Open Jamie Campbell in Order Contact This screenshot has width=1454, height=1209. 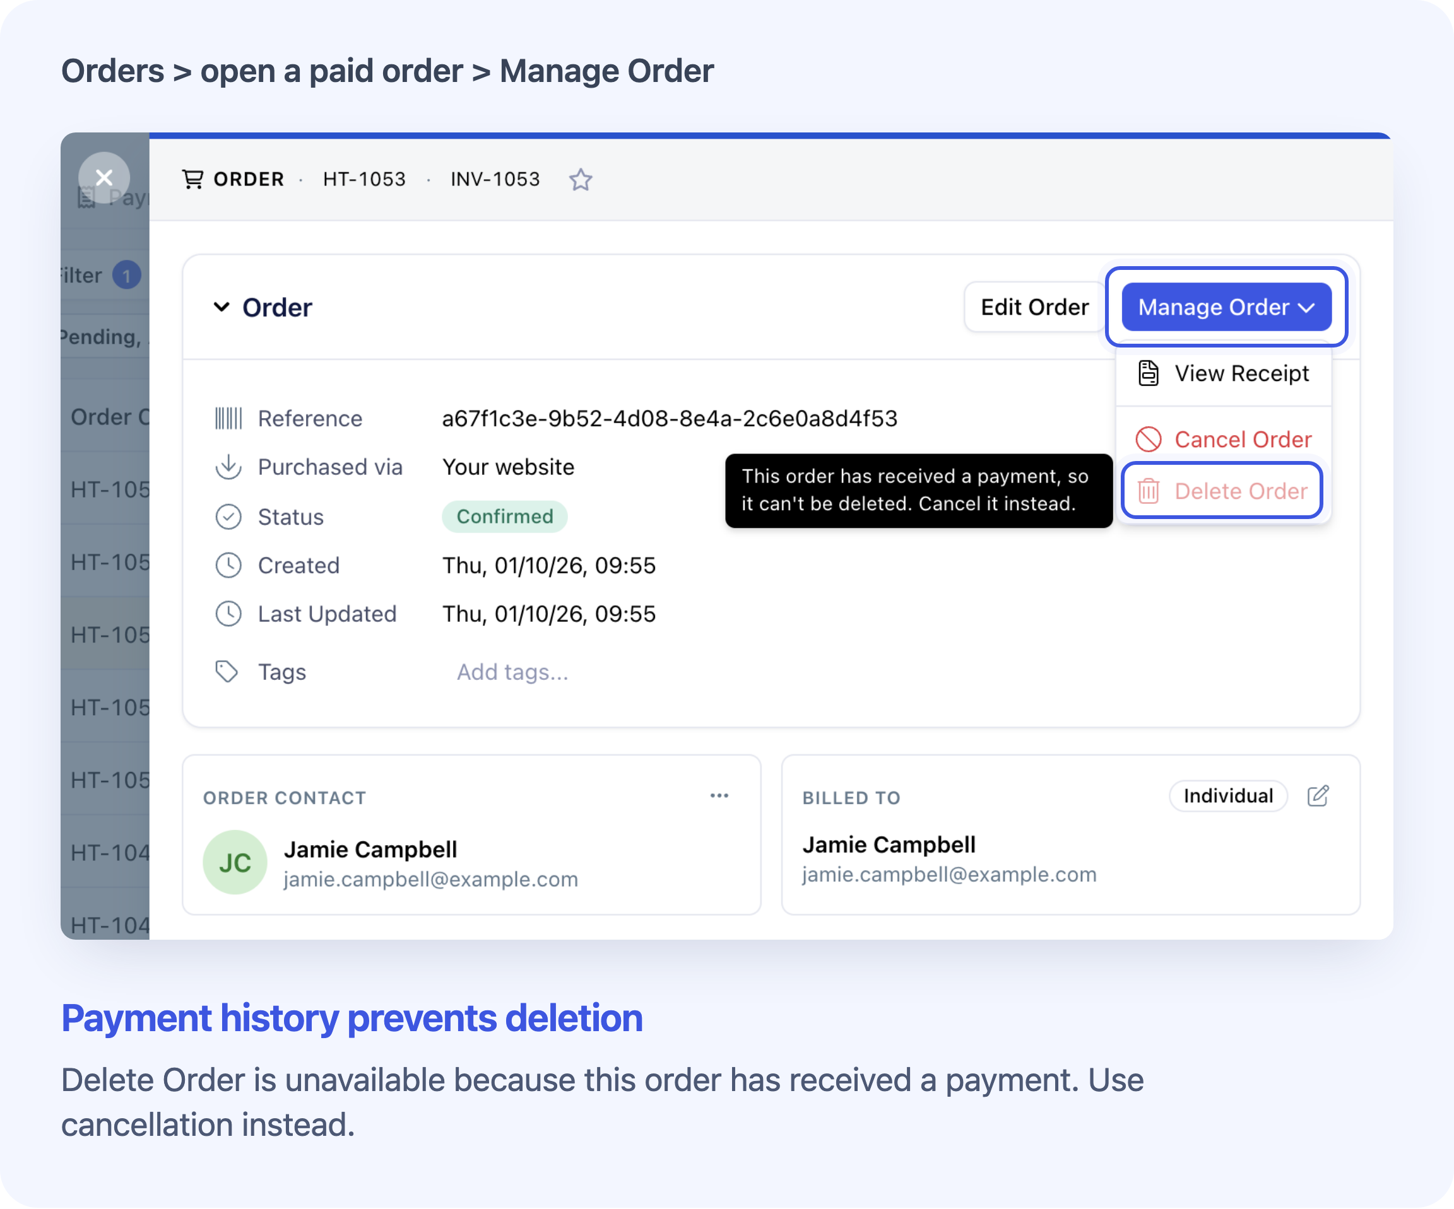(x=370, y=849)
